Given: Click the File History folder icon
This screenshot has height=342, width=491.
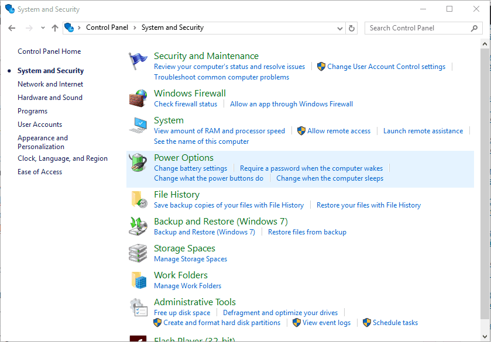Looking at the screenshot, I should [x=139, y=199].
